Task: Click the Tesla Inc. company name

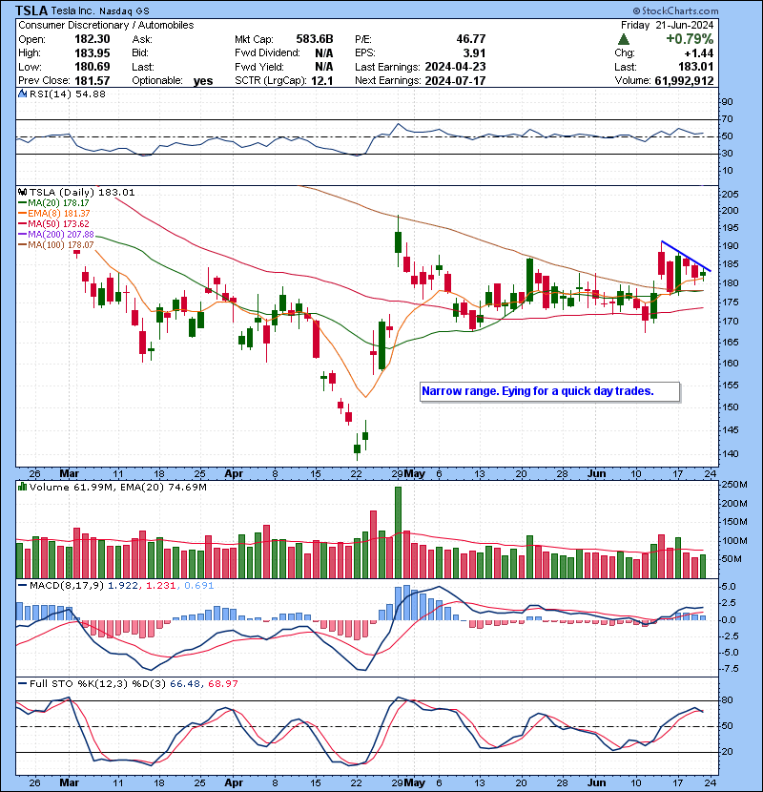Action: (72, 11)
